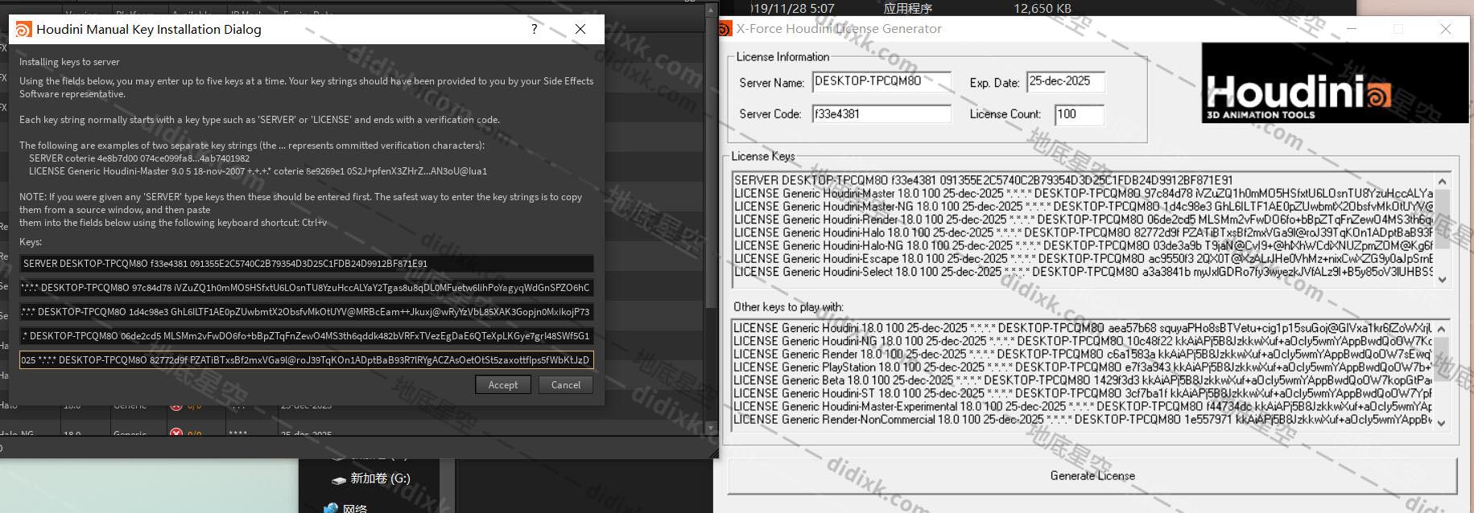Image resolution: width=1474 pixels, height=513 pixels.
Task: Click the 'Other keys to play with' scroll-up arrow
Action: 1442,329
